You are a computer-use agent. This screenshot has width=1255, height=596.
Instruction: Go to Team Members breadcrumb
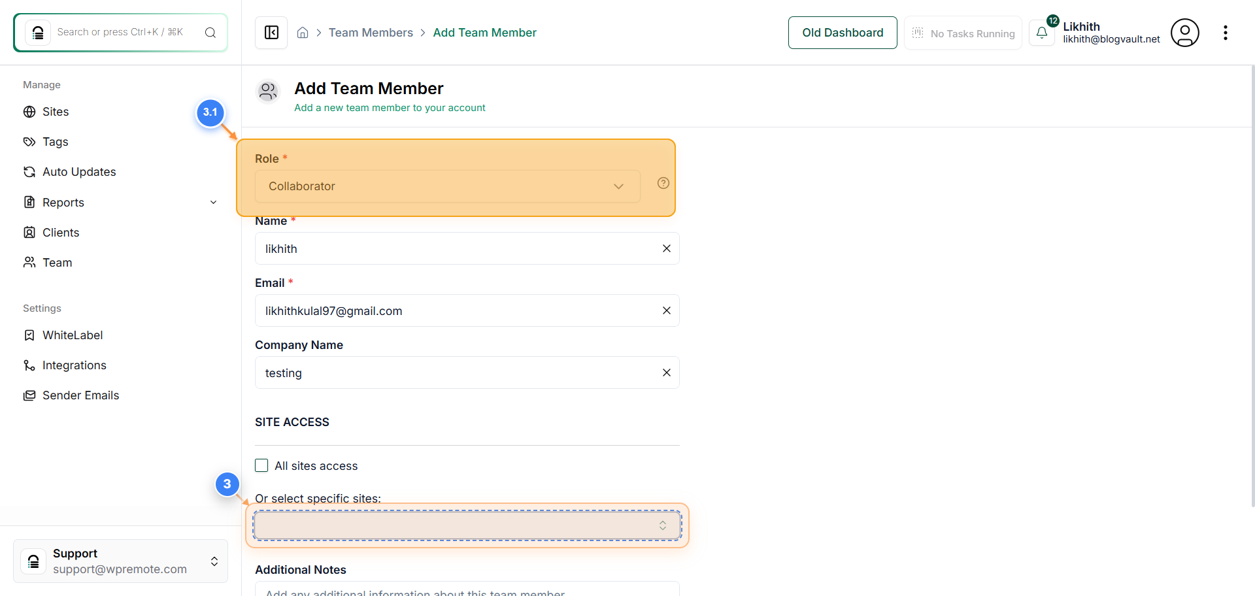[x=371, y=32]
